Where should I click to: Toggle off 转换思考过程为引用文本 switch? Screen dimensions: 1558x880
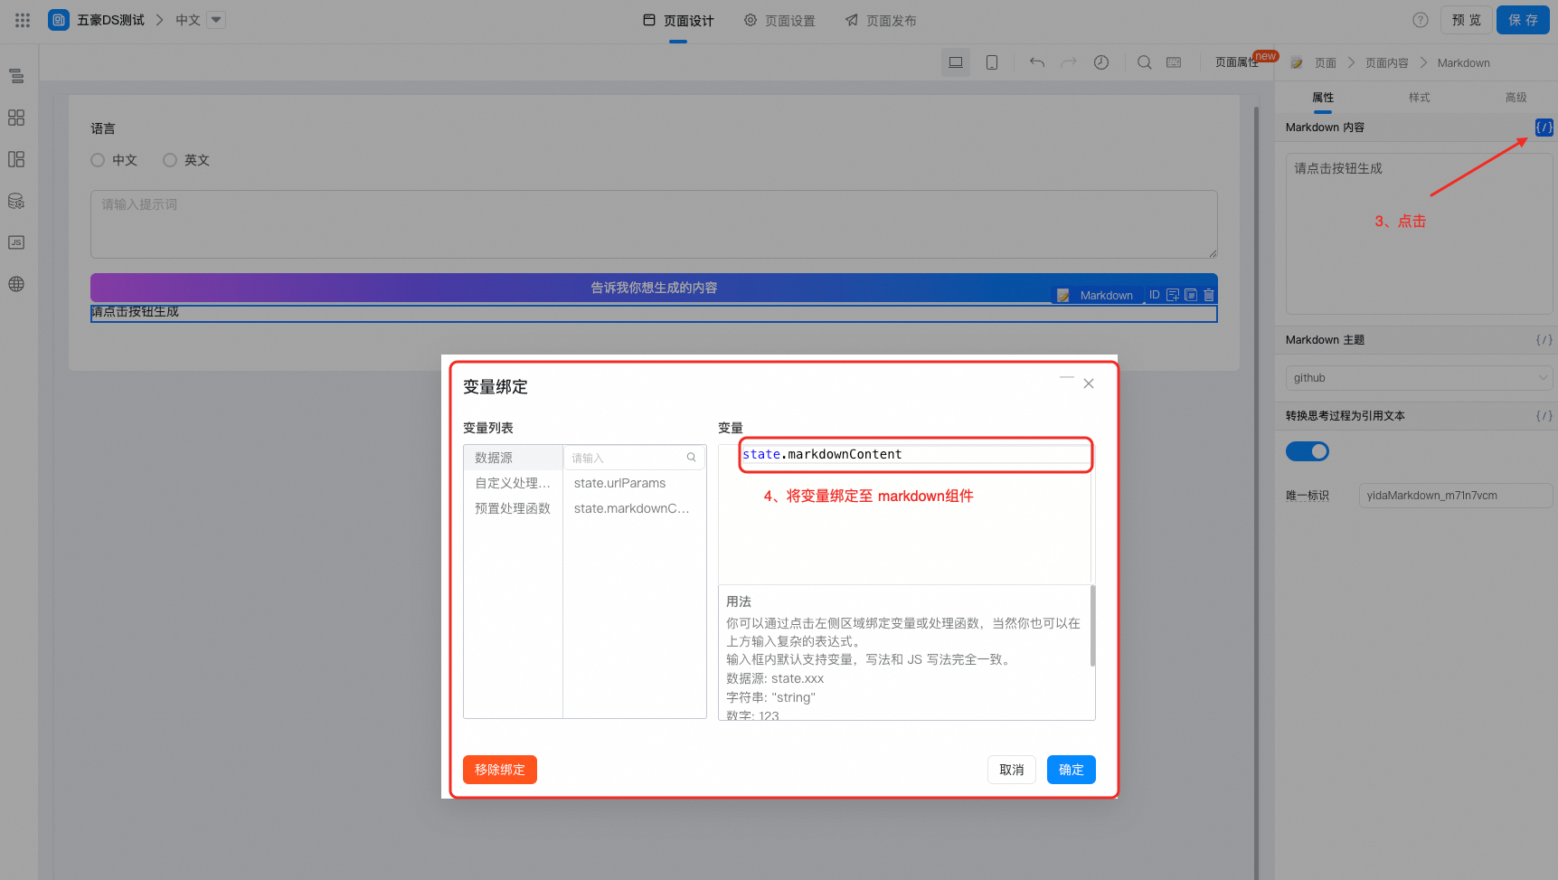tap(1307, 450)
